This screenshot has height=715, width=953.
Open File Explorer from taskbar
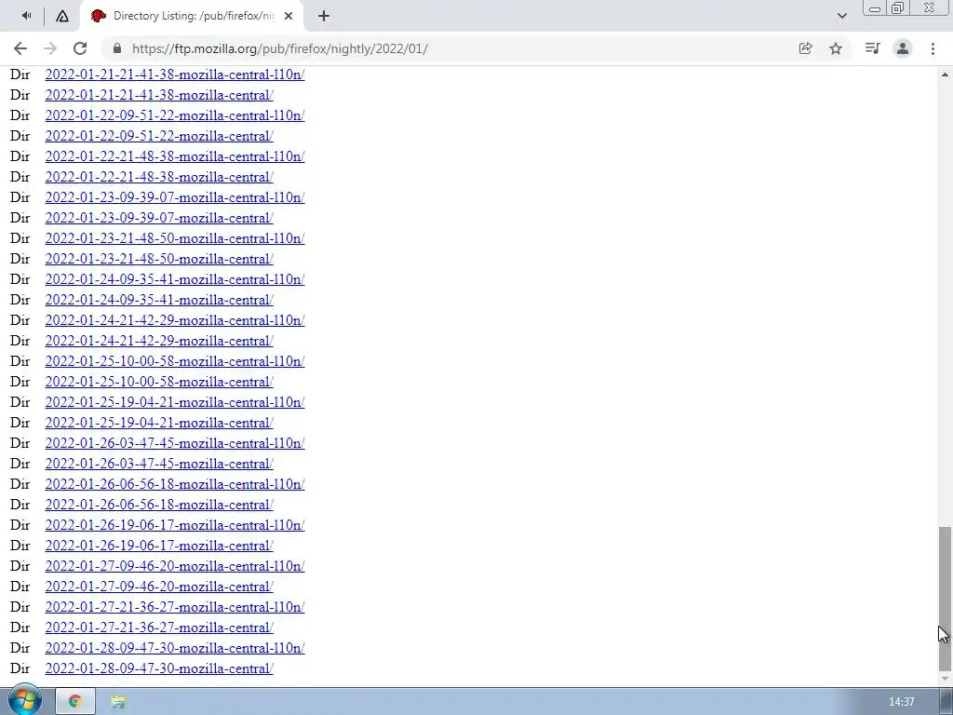click(x=118, y=702)
